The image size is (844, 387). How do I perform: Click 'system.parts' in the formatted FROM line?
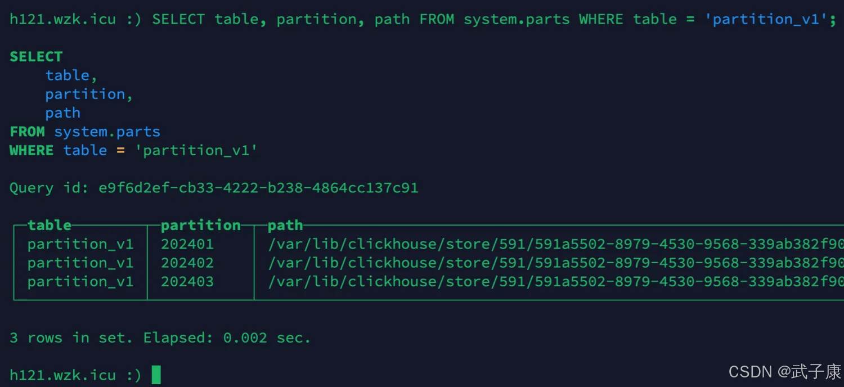[x=107, y=132]
